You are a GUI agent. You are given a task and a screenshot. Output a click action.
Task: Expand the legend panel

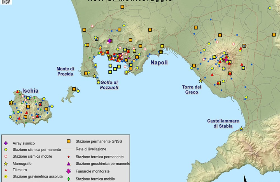tap(66, 158)
